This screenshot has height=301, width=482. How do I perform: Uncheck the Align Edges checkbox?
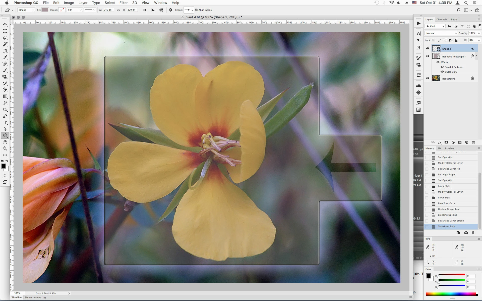click(x=196, y=10)
